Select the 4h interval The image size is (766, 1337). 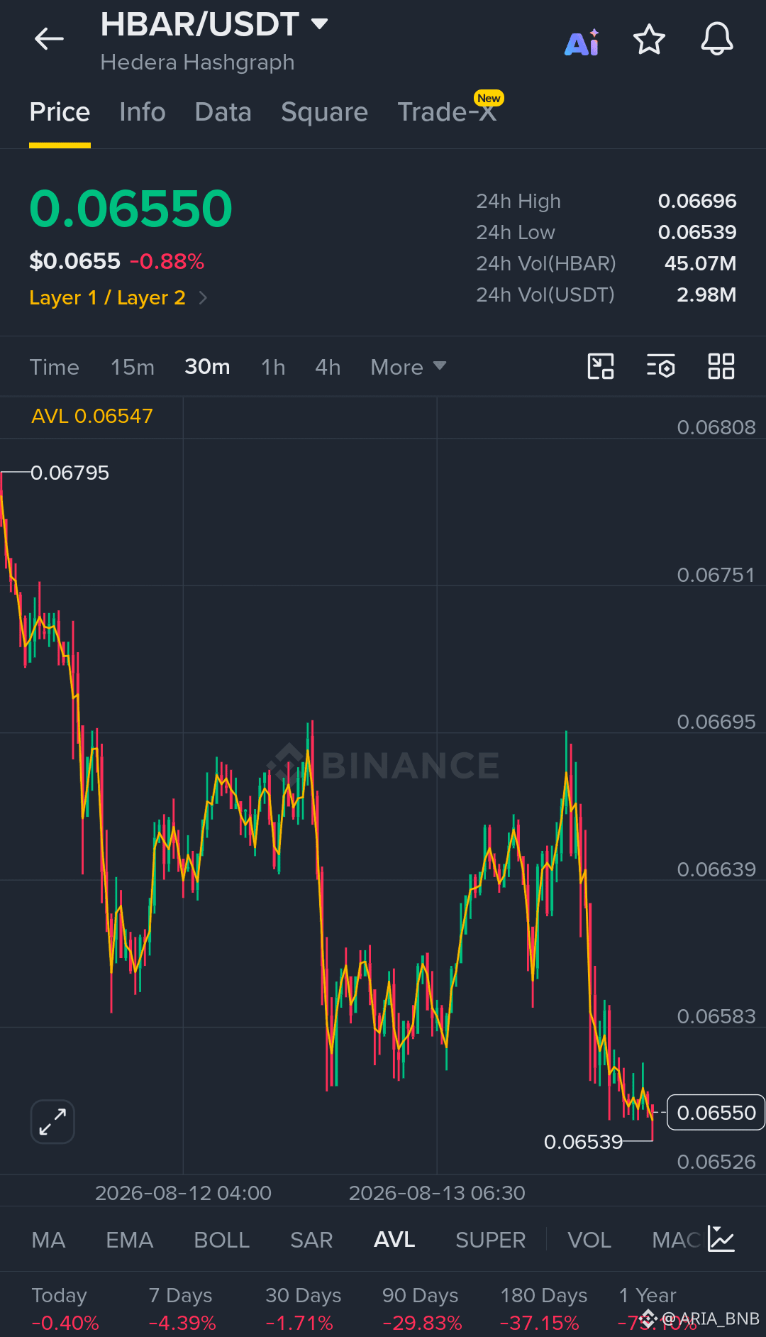point(328,367)
